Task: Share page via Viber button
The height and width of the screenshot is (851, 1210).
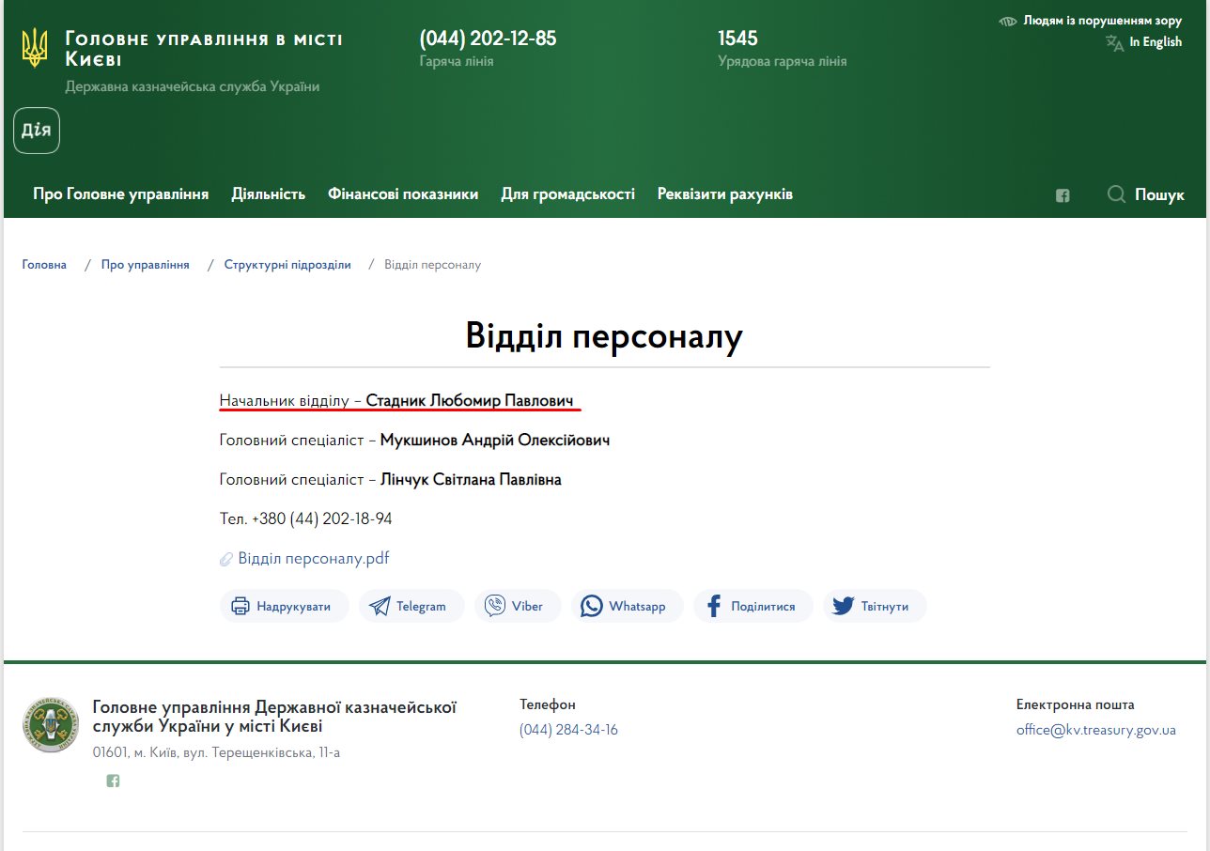Action: [x=516, y=606]
